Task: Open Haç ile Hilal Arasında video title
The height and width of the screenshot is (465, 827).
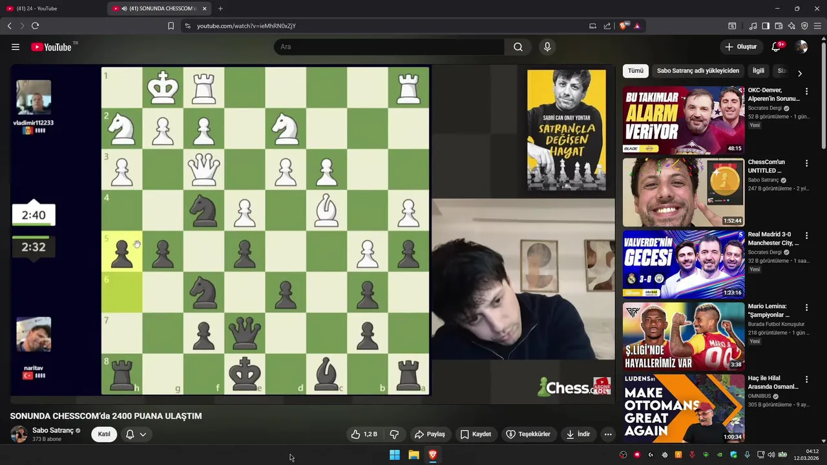Action: (x=773, y=382)
